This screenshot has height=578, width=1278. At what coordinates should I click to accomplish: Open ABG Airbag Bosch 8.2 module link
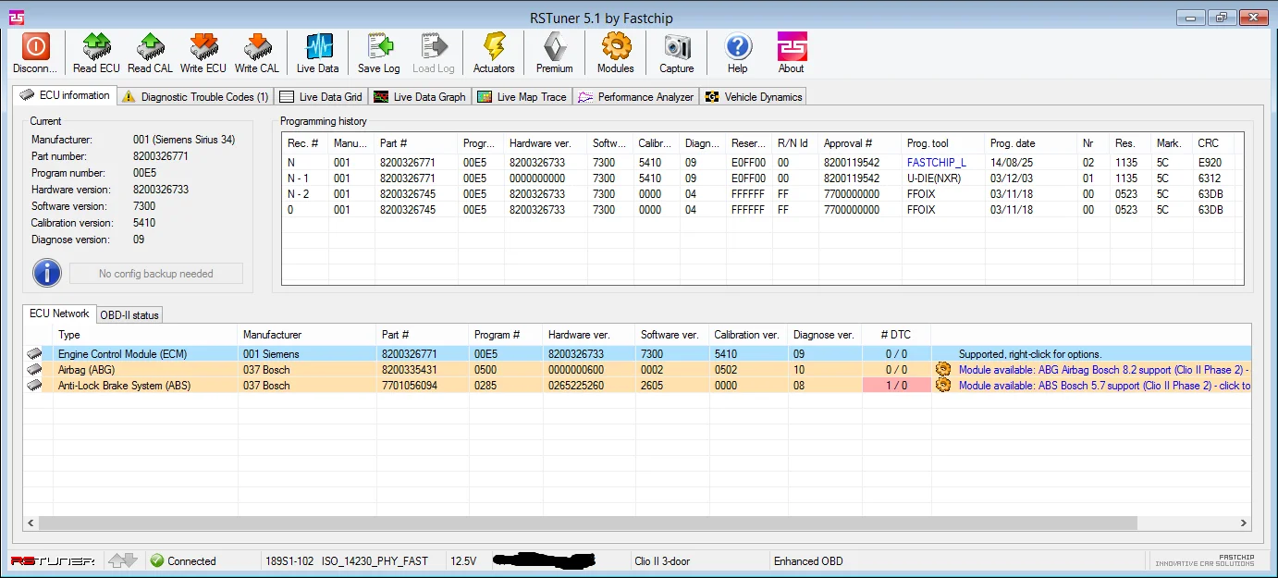point(1104,370)
